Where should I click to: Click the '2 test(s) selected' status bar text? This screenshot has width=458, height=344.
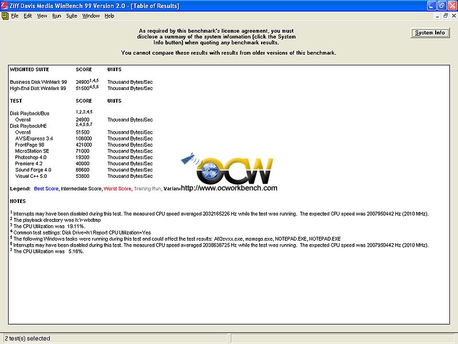coord(27,338)
